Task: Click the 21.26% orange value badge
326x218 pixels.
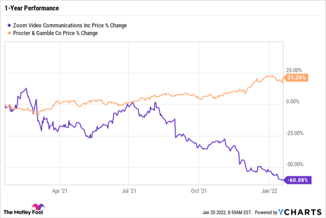Action: [297, 78]
